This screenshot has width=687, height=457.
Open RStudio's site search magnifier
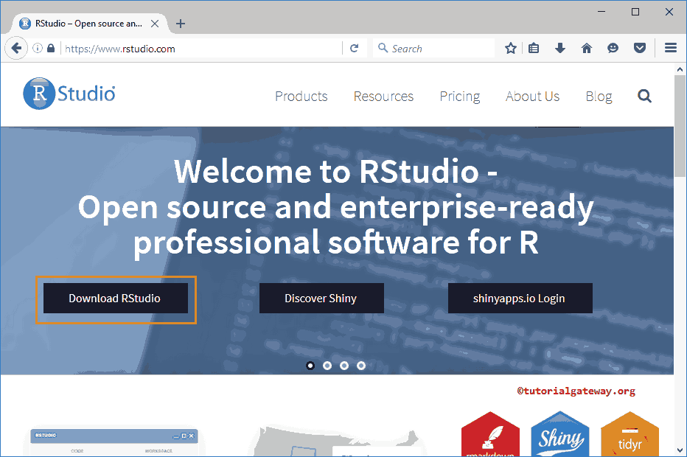point(644,96)
